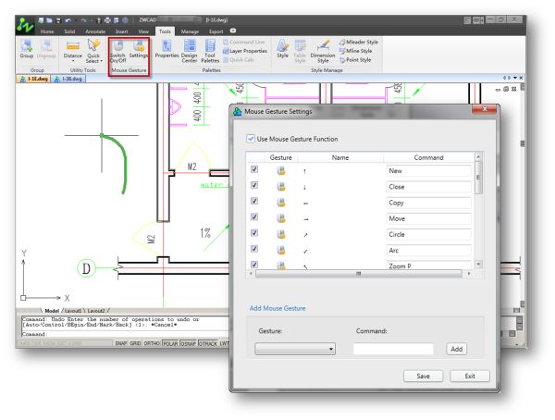Screen dimensions: 555x420
Task: Click gesture icon in the Move row
Action: (x=281, y=218)
